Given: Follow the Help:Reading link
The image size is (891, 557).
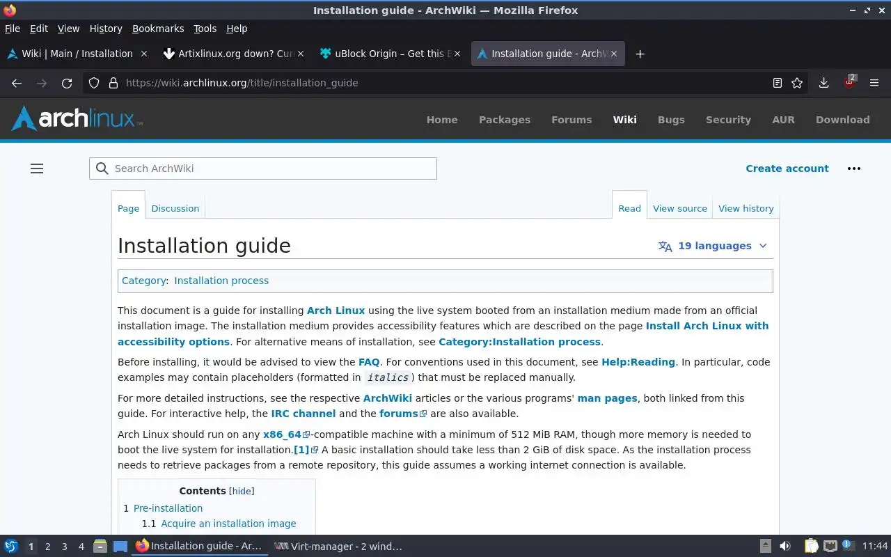Looking at the screenshot, I should [x=638, y=362].
